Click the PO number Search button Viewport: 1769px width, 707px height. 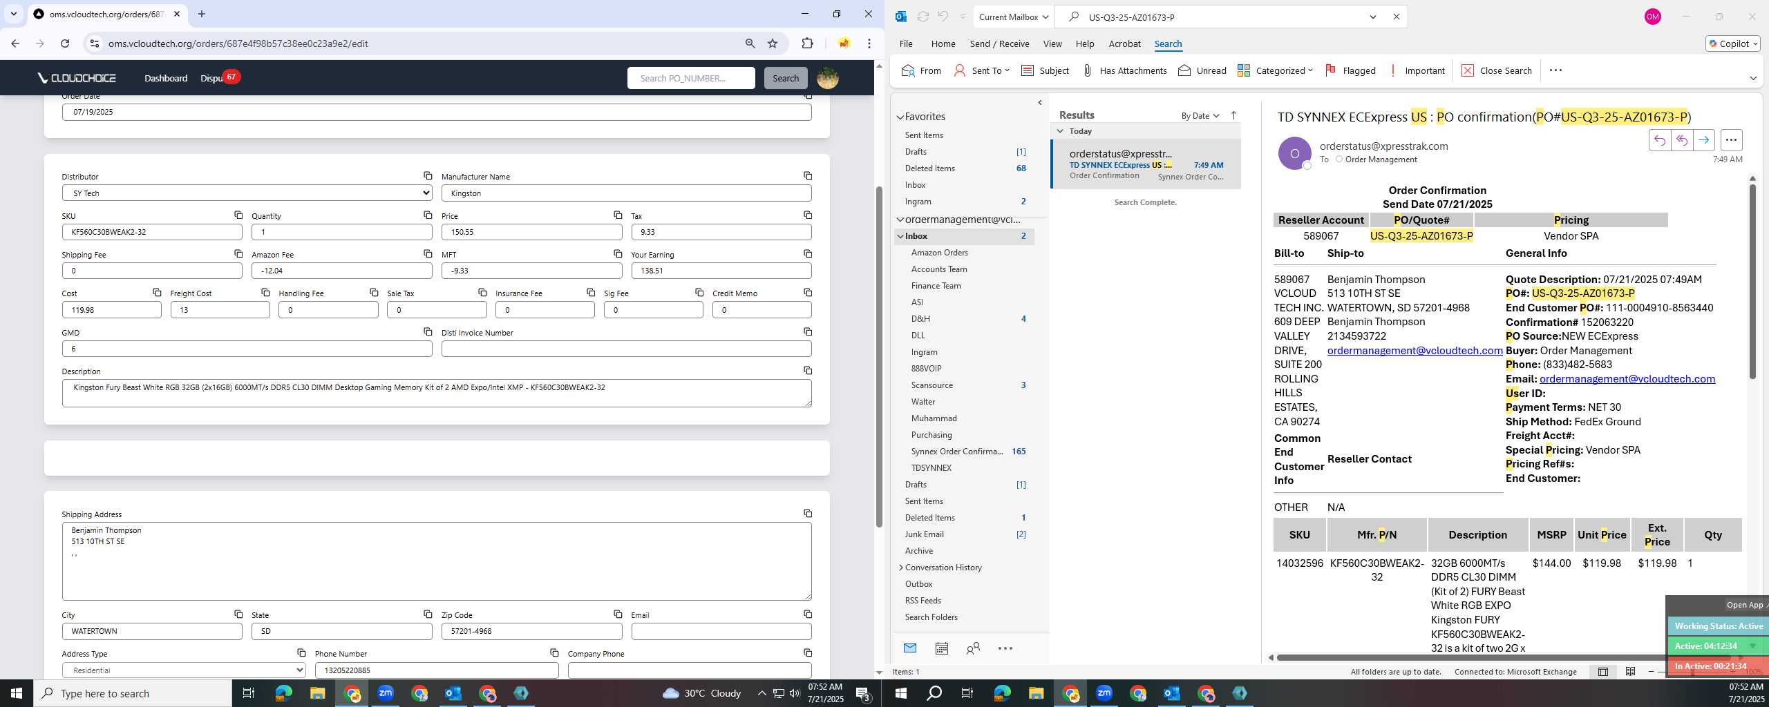(x=786, y=78)
